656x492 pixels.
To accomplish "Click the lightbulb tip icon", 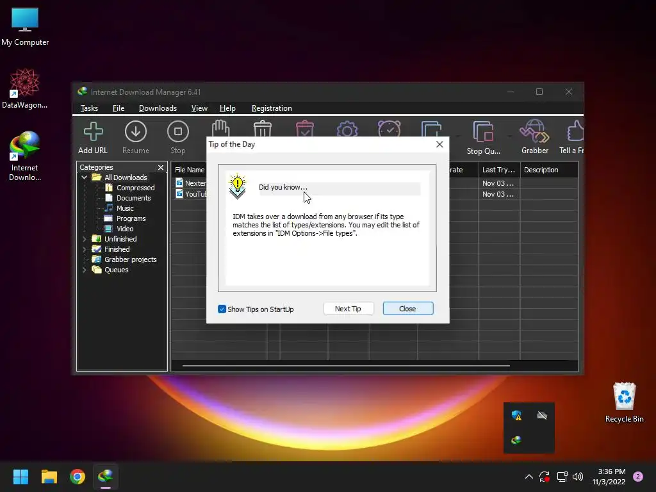I will click(x=237, y=186).
